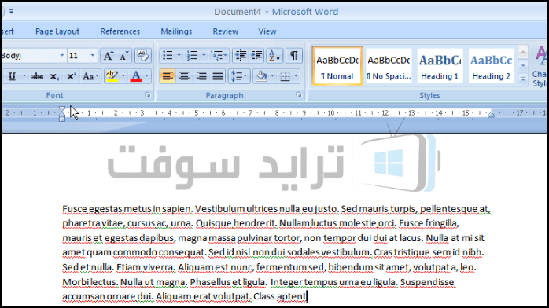
Task: Toggle superscript formatting
Action: (x=72, y=76)
